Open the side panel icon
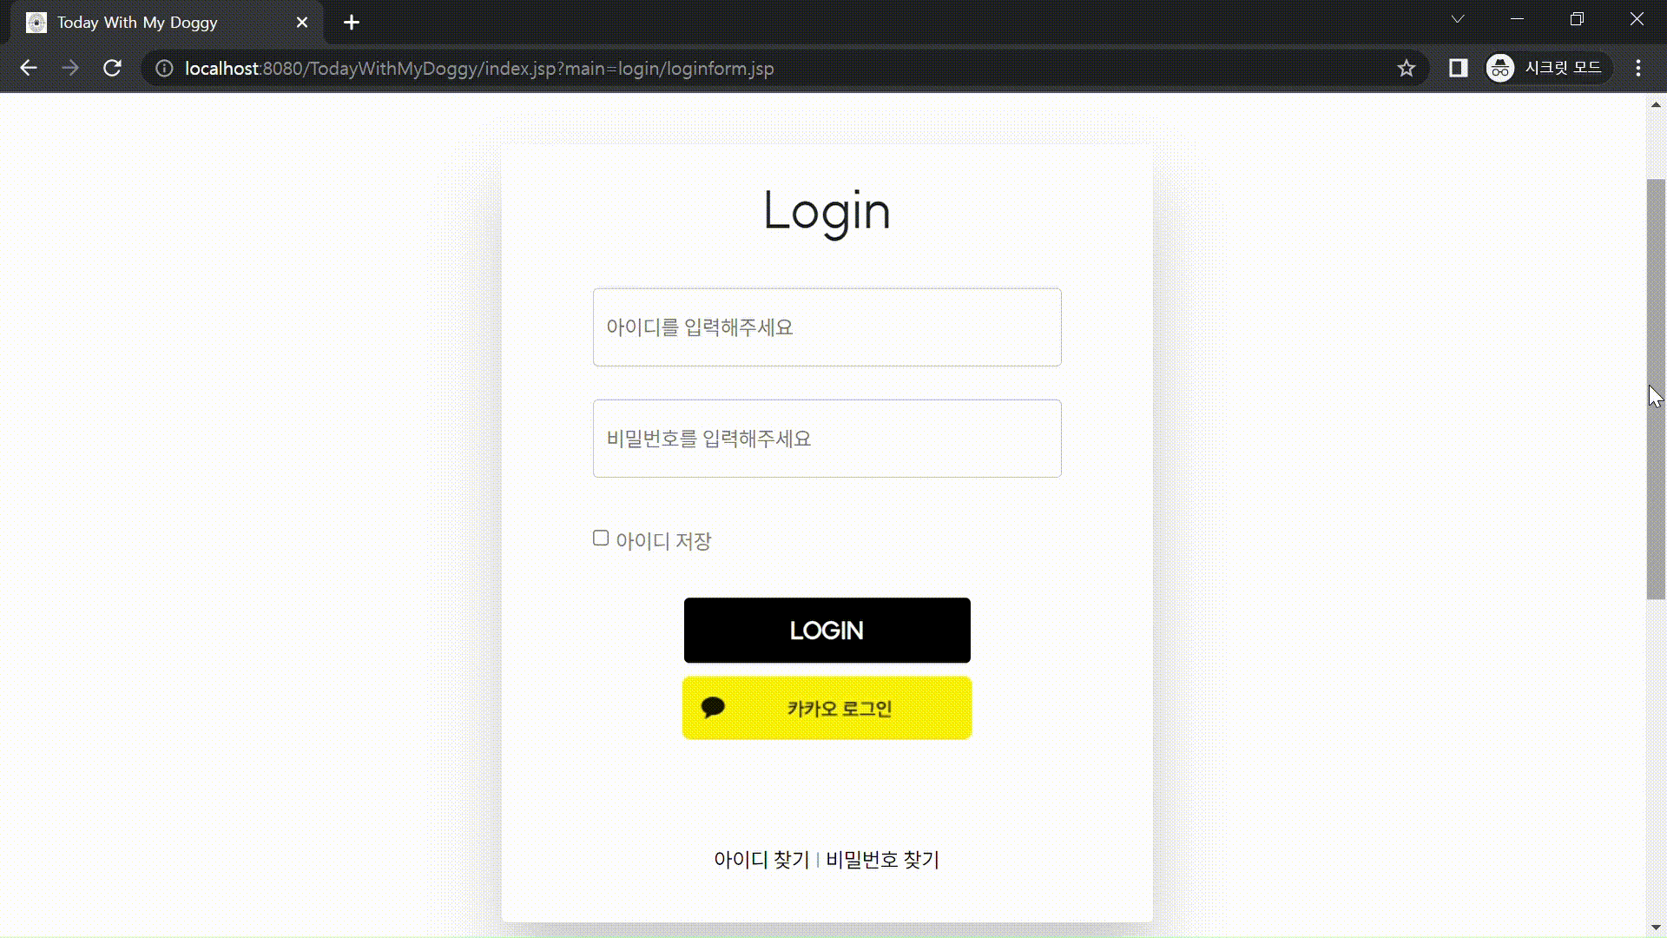 click(1458, 68)
